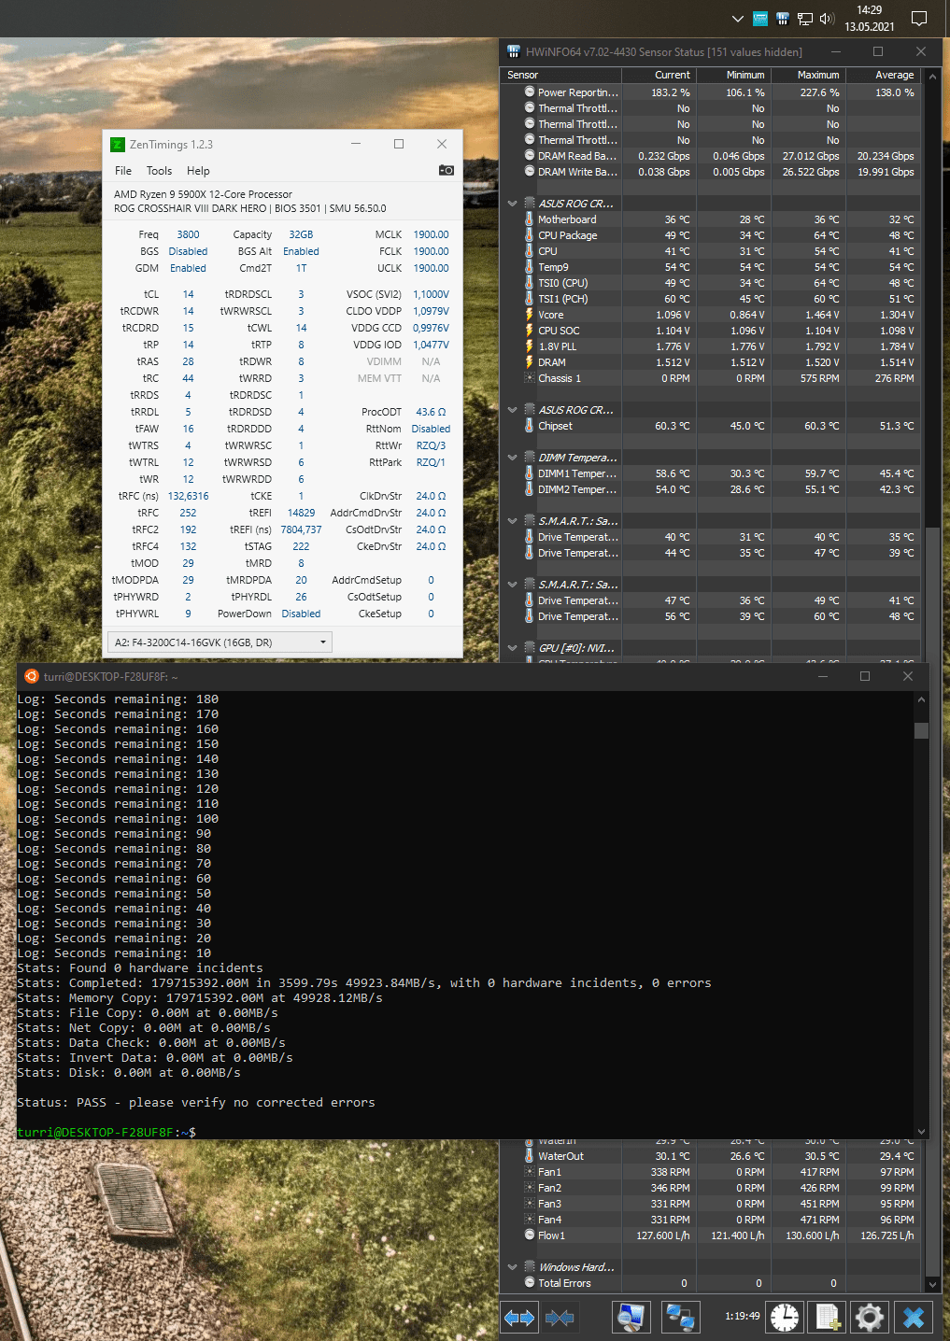Click the ProcODT value 43.6 Ω
The image size is (950, 1341).
[x=431, y=412]
